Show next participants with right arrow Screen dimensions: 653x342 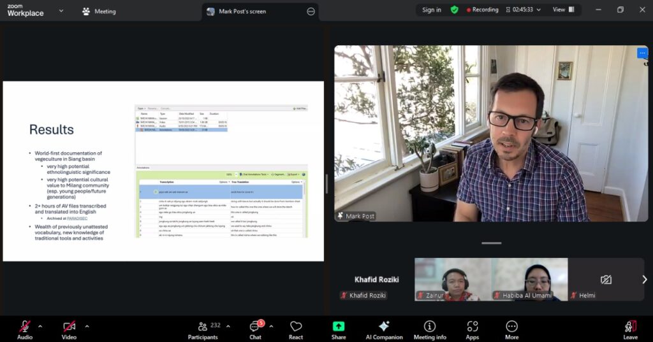coord(644,279)
